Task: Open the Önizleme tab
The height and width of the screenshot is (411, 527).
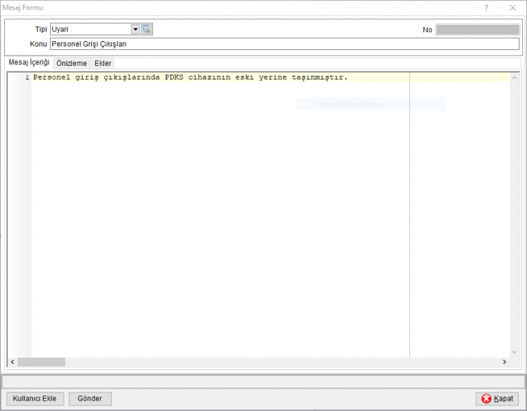Action: [71, 63]
